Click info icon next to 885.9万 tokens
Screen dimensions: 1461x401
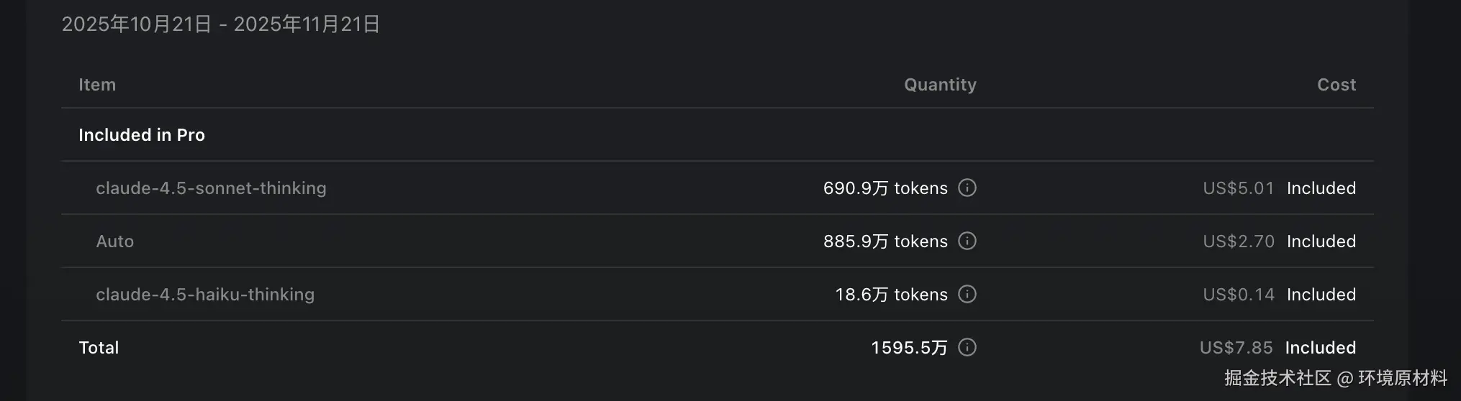click(x=967, y=241)
